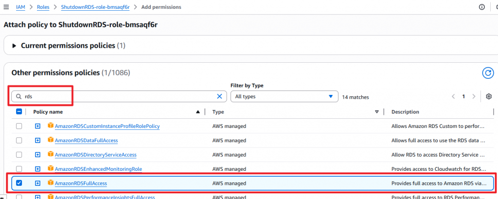Click page number 1
The height and width of the screenshot is (199, 498).
[463, 97]
